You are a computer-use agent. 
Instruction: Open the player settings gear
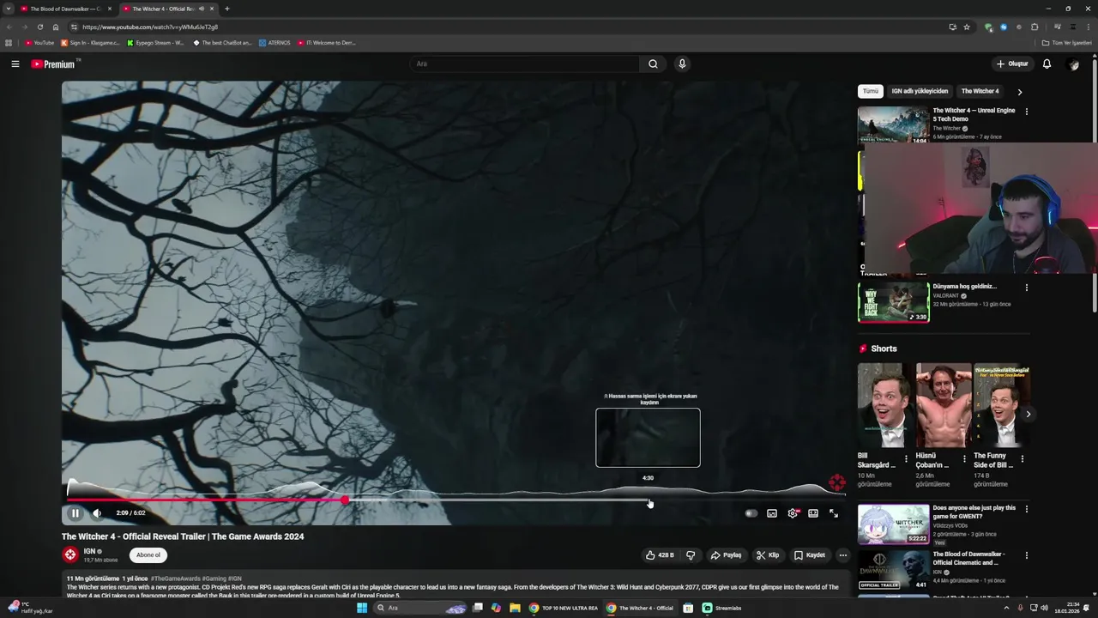coord(793,513)
